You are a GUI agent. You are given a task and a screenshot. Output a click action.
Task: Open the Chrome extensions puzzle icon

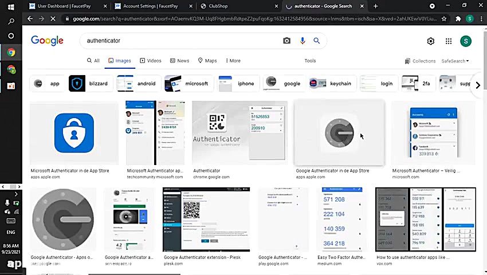(x=458, y=19)
